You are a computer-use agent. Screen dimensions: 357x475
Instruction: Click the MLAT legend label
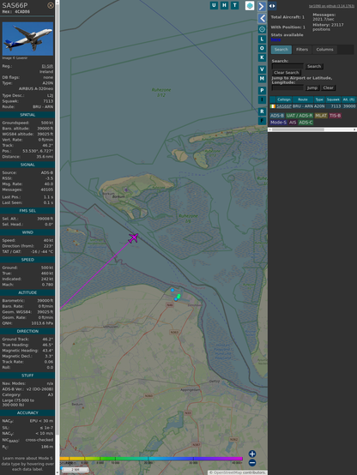321,116
